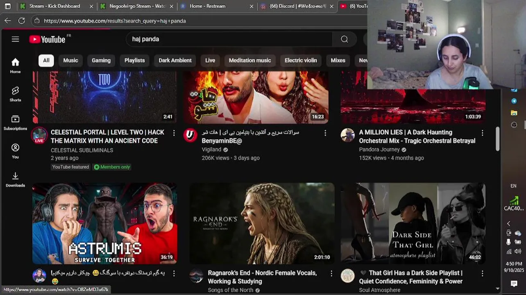The height and width of the screenshot is (295, 526).
Task: Click the page vertical scrollbar thumb
Action: point(498,138)
